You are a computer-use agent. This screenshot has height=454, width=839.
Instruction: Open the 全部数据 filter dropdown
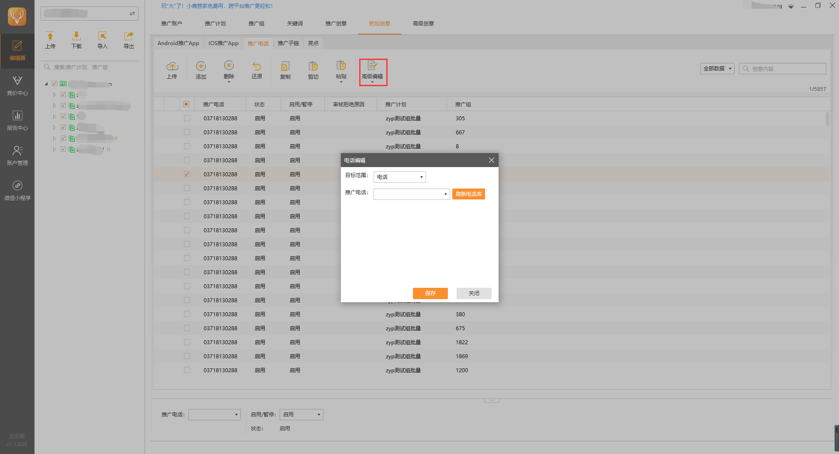pyautogui.click(x=717, y=69)
